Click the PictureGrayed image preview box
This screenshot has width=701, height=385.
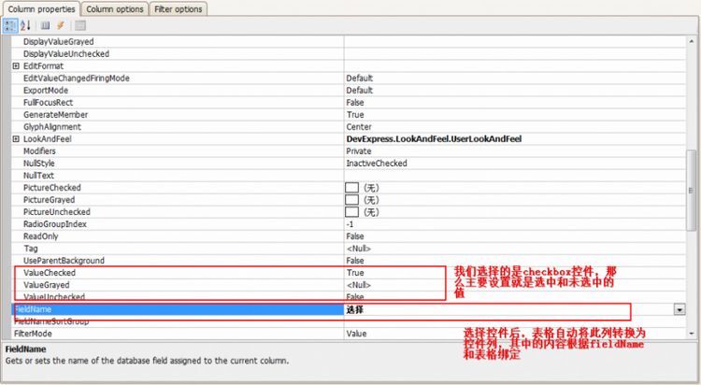(351, 200)
